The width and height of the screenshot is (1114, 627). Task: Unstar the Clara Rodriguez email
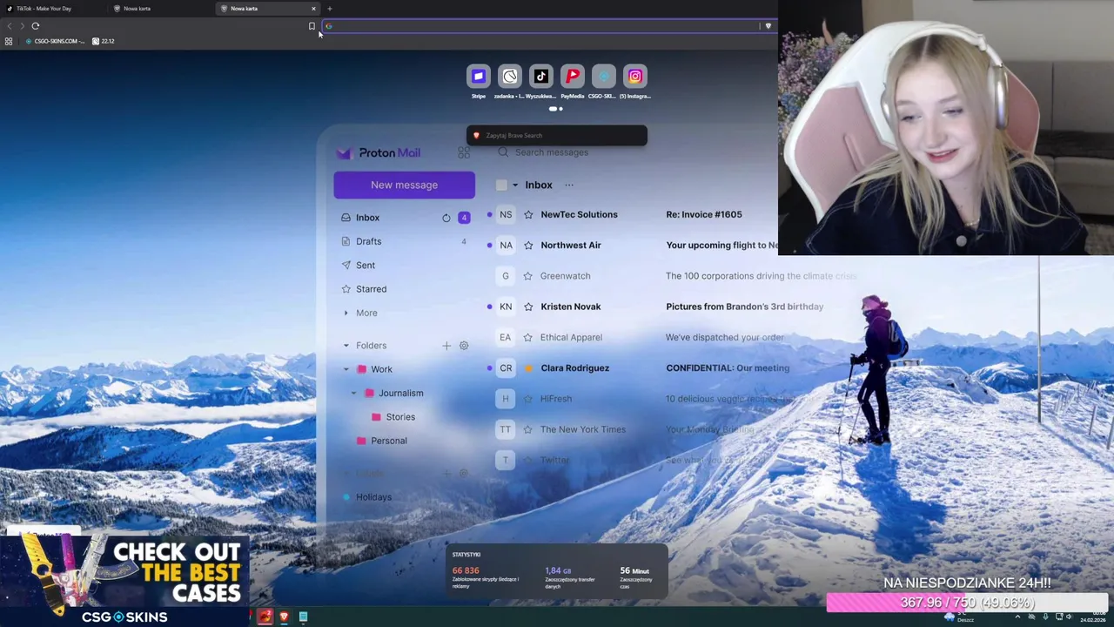click(x=528, y=368)
